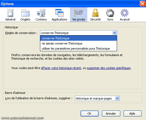146x120 pixels.
Task: Follow the "effacer votre historique récent" link
Action: pos(61,68)
